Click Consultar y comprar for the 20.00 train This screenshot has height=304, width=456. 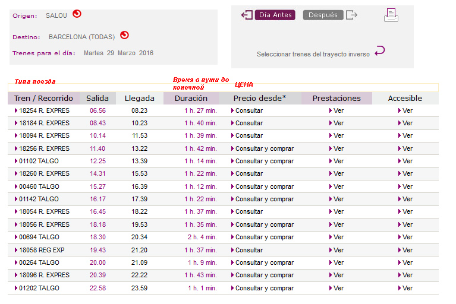point(262,263)
